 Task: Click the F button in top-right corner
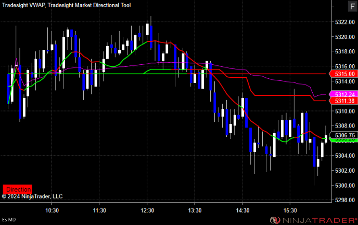point(352,6)
